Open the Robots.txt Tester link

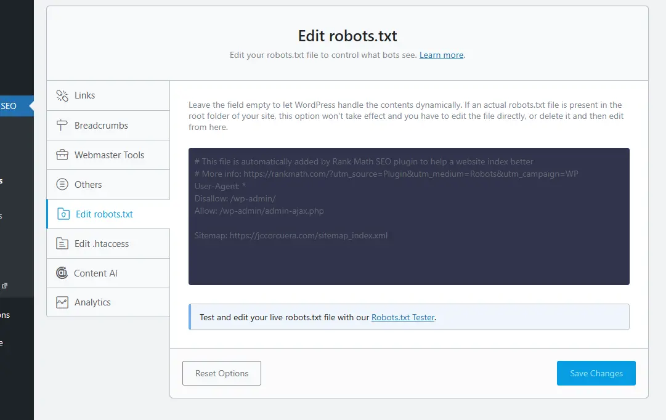(x=403, y=317)
